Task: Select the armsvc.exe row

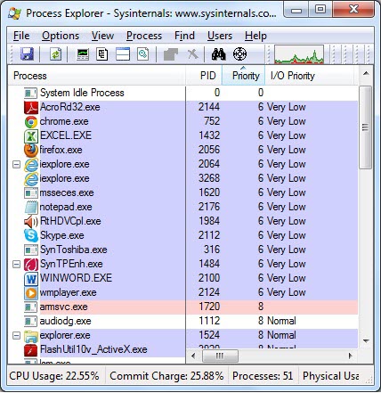Action: point(182,307)
